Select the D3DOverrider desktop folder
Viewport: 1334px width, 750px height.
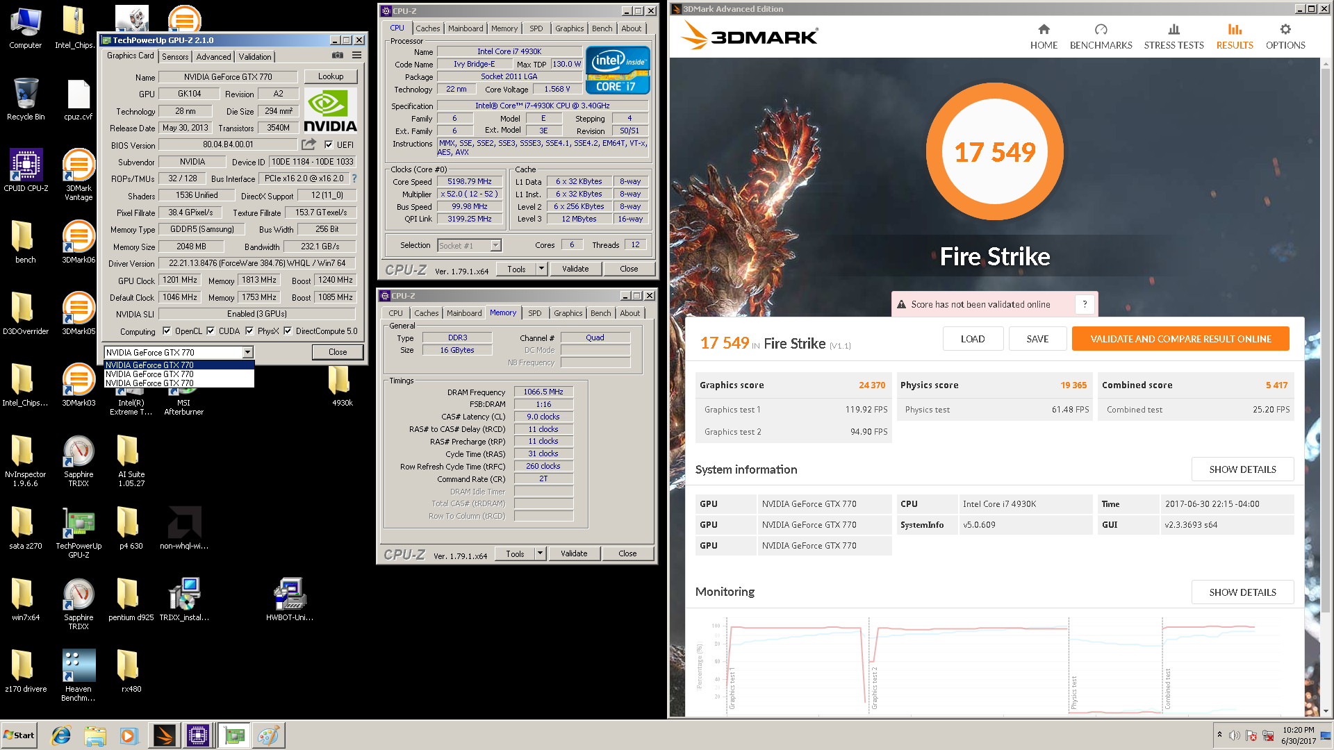coord(26,314)
